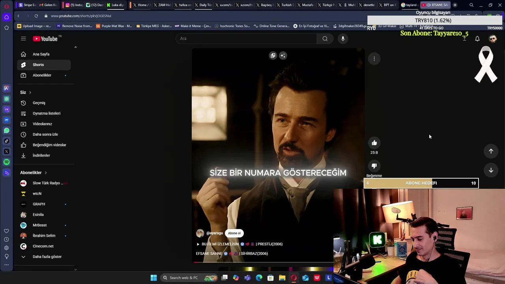Open Task View on the taskbar
This screenshot has width=505, height=284.
click(224, 278)
